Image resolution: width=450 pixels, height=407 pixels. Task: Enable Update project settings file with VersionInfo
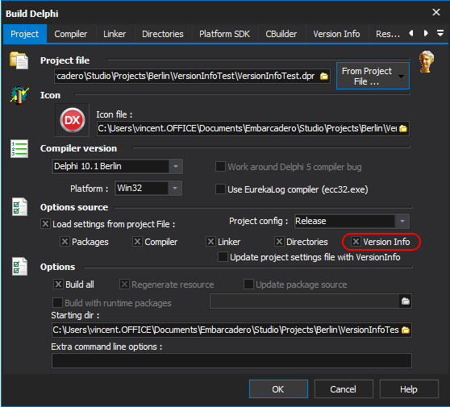point(223,257)
